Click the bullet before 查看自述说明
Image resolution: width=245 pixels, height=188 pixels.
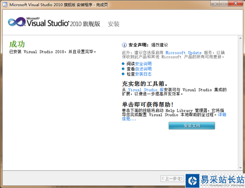coord(123,69)
